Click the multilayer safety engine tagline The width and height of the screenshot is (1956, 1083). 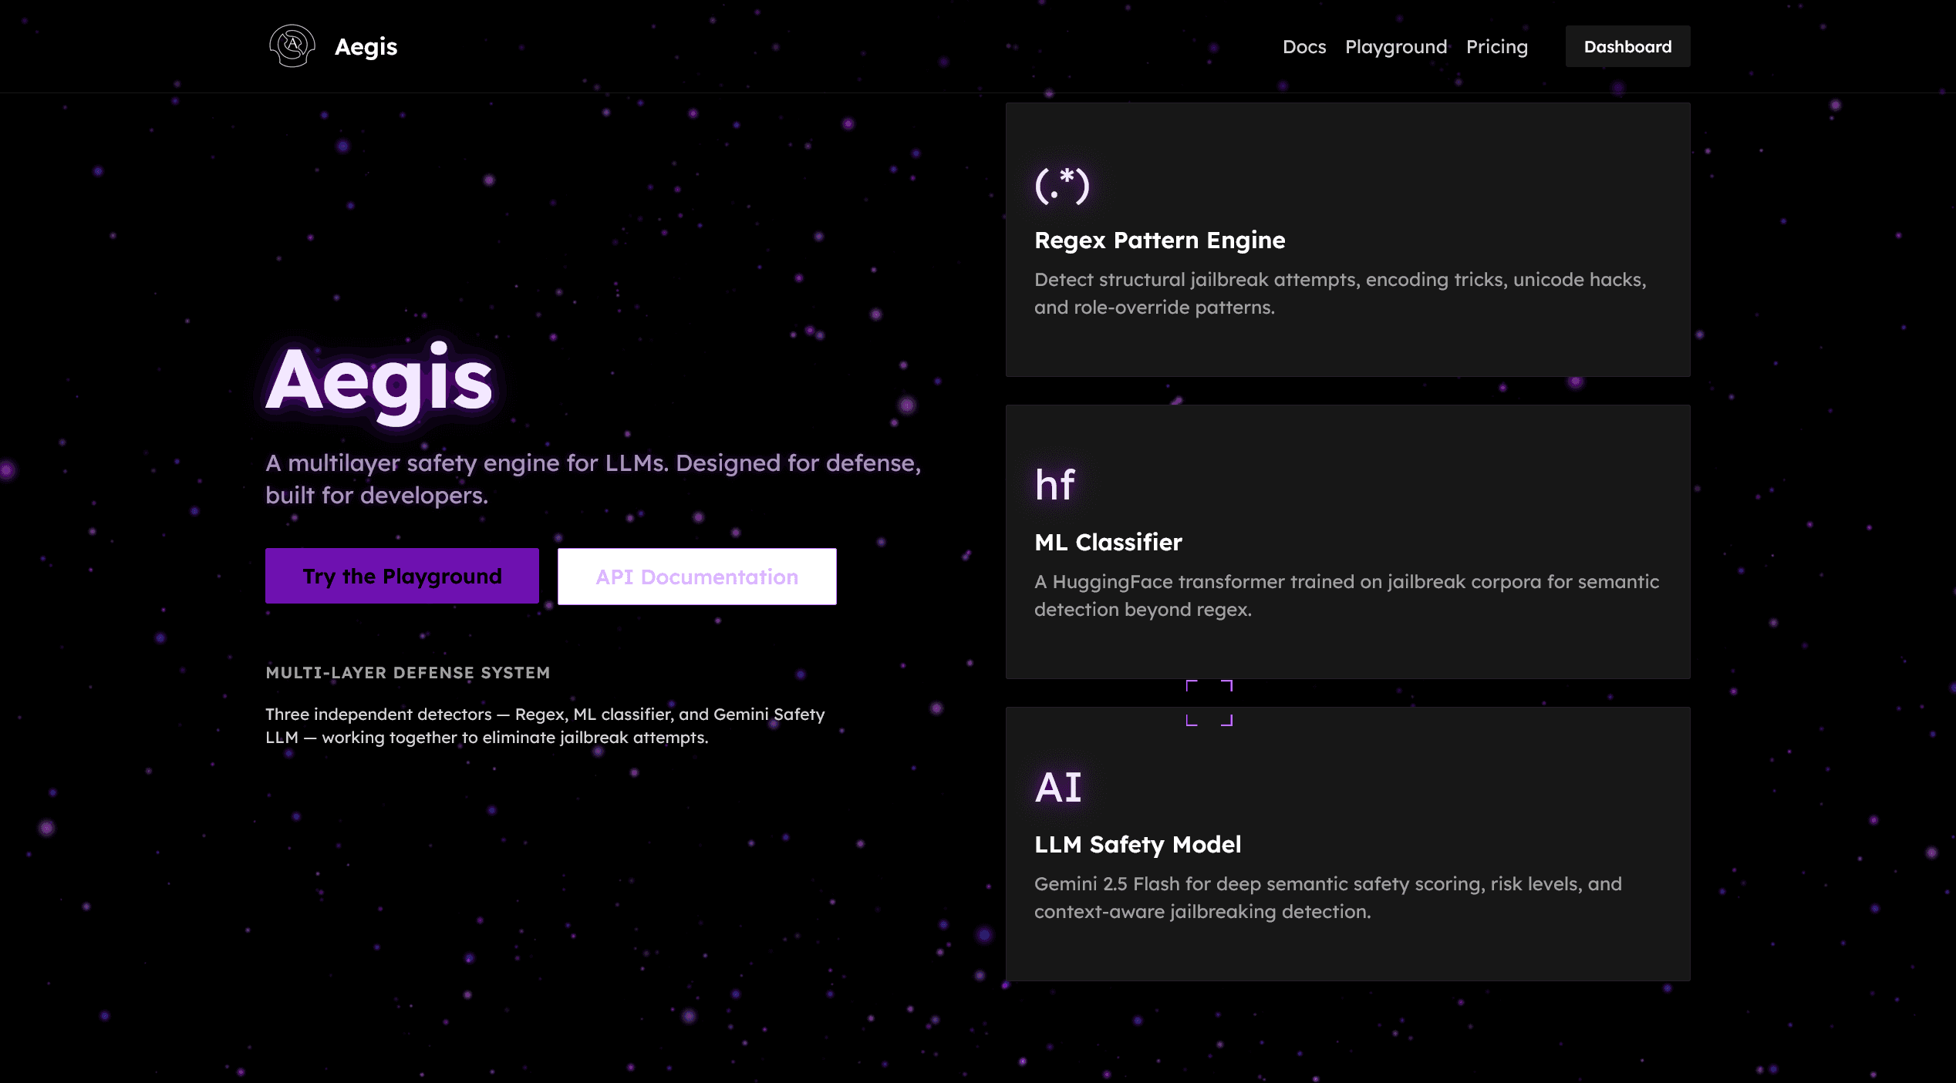coord(592,479)
